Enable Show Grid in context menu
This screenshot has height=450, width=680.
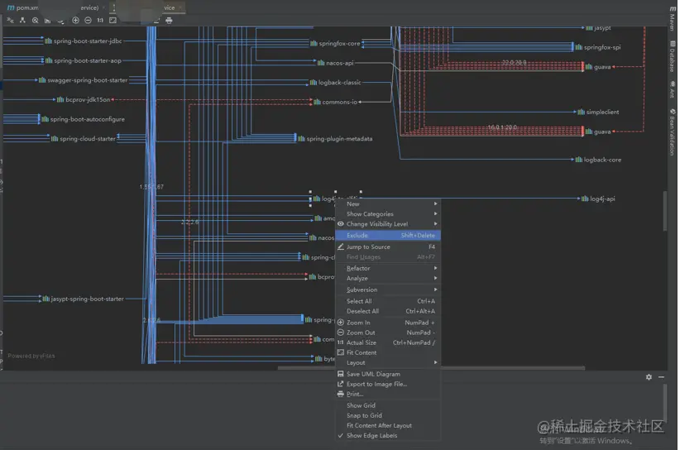click(x=361, y=405)
